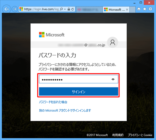The width and height of the screenshot is (156, 140).
Task: Click the browser Forward arrow button
Action: coord(15,9)
